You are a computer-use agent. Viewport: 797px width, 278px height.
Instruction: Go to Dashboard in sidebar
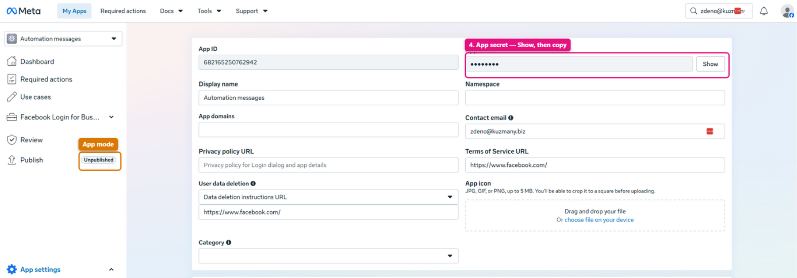pos(37,61)
